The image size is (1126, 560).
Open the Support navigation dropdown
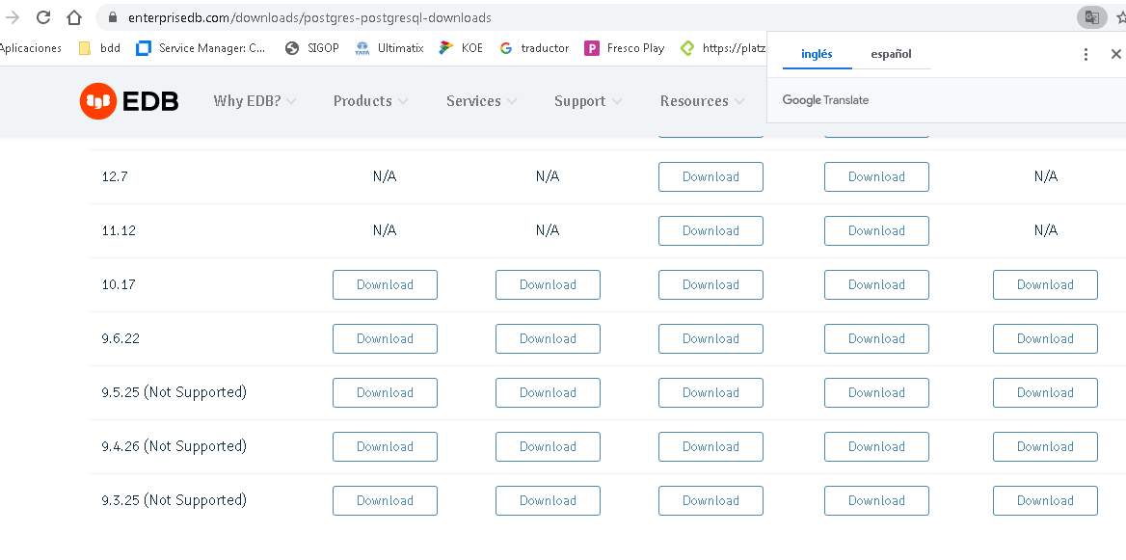point(587,101)
